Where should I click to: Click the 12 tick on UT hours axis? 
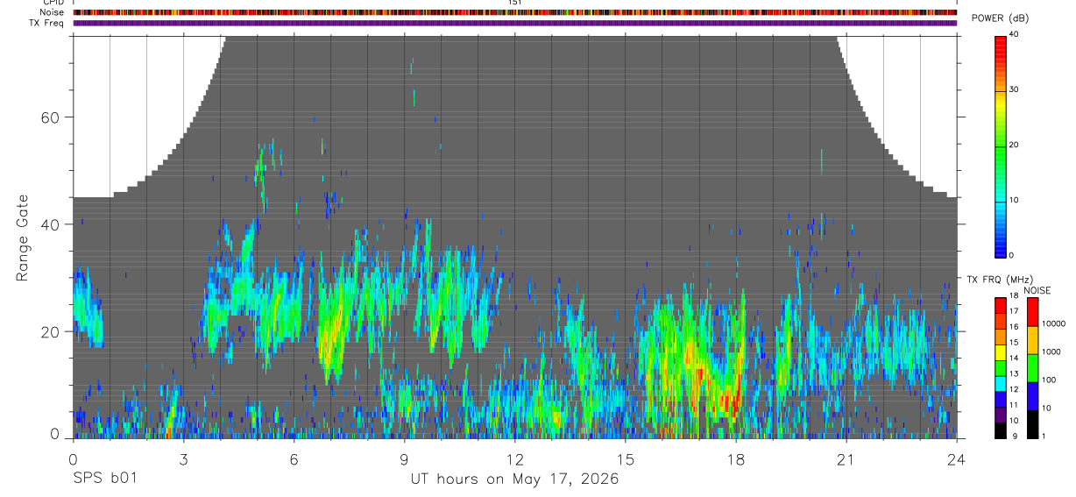(x=514, y=460)
